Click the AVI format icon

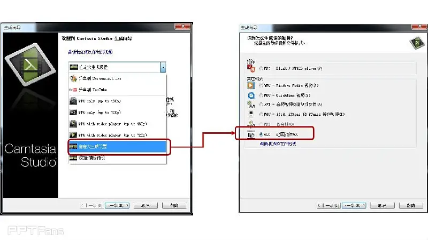tap(251, 104)
